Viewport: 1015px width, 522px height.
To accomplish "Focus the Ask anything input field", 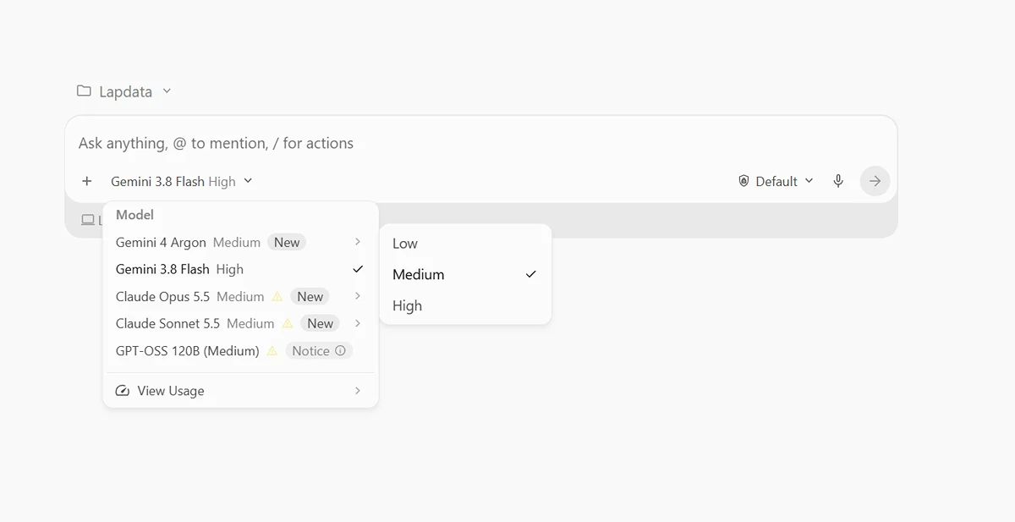I will pyautogui.click(x=480, y=143).
